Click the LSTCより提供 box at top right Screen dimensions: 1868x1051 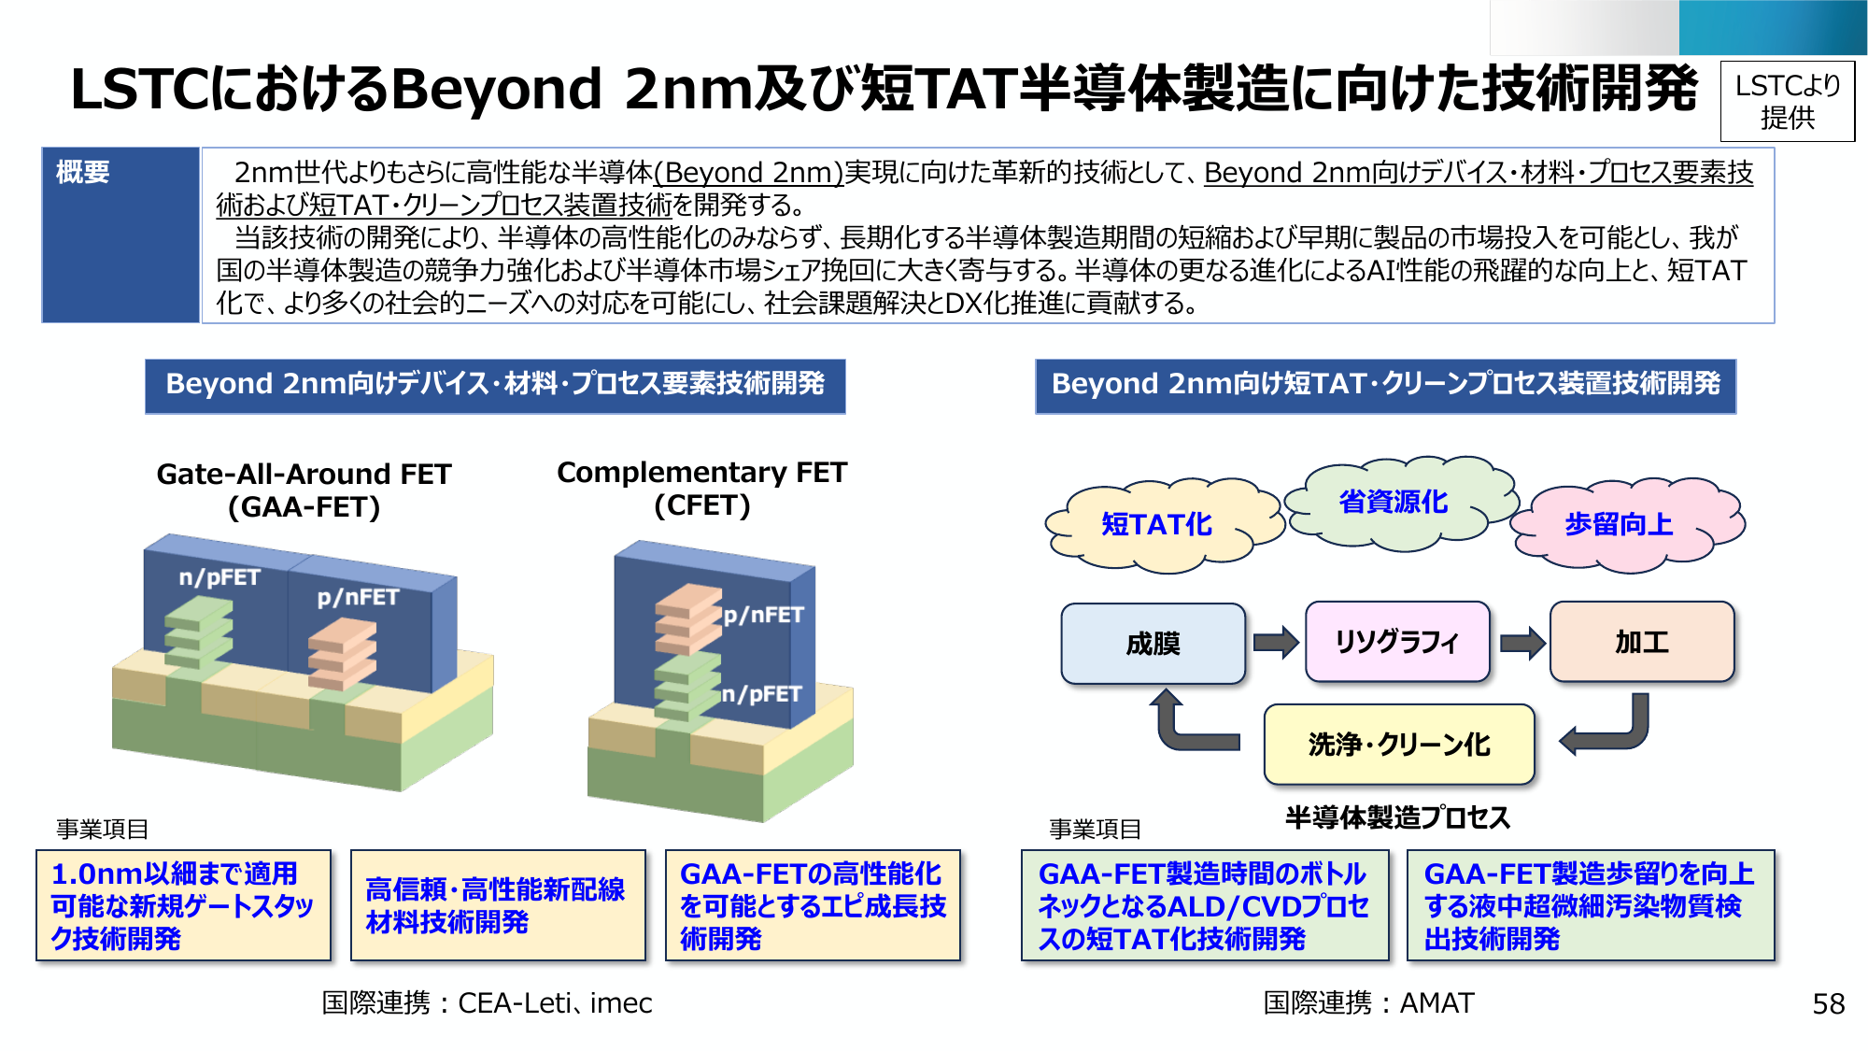(x=1787, y=101)
